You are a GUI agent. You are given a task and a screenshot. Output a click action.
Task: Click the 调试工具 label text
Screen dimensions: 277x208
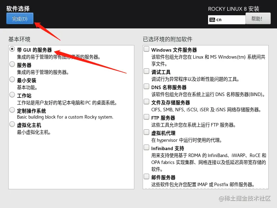(x=161, y=72)
